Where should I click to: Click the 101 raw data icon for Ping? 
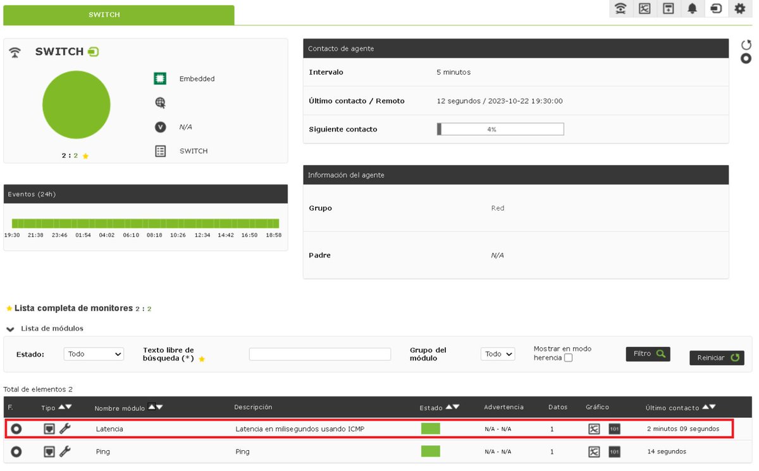[x=614, y=451]
